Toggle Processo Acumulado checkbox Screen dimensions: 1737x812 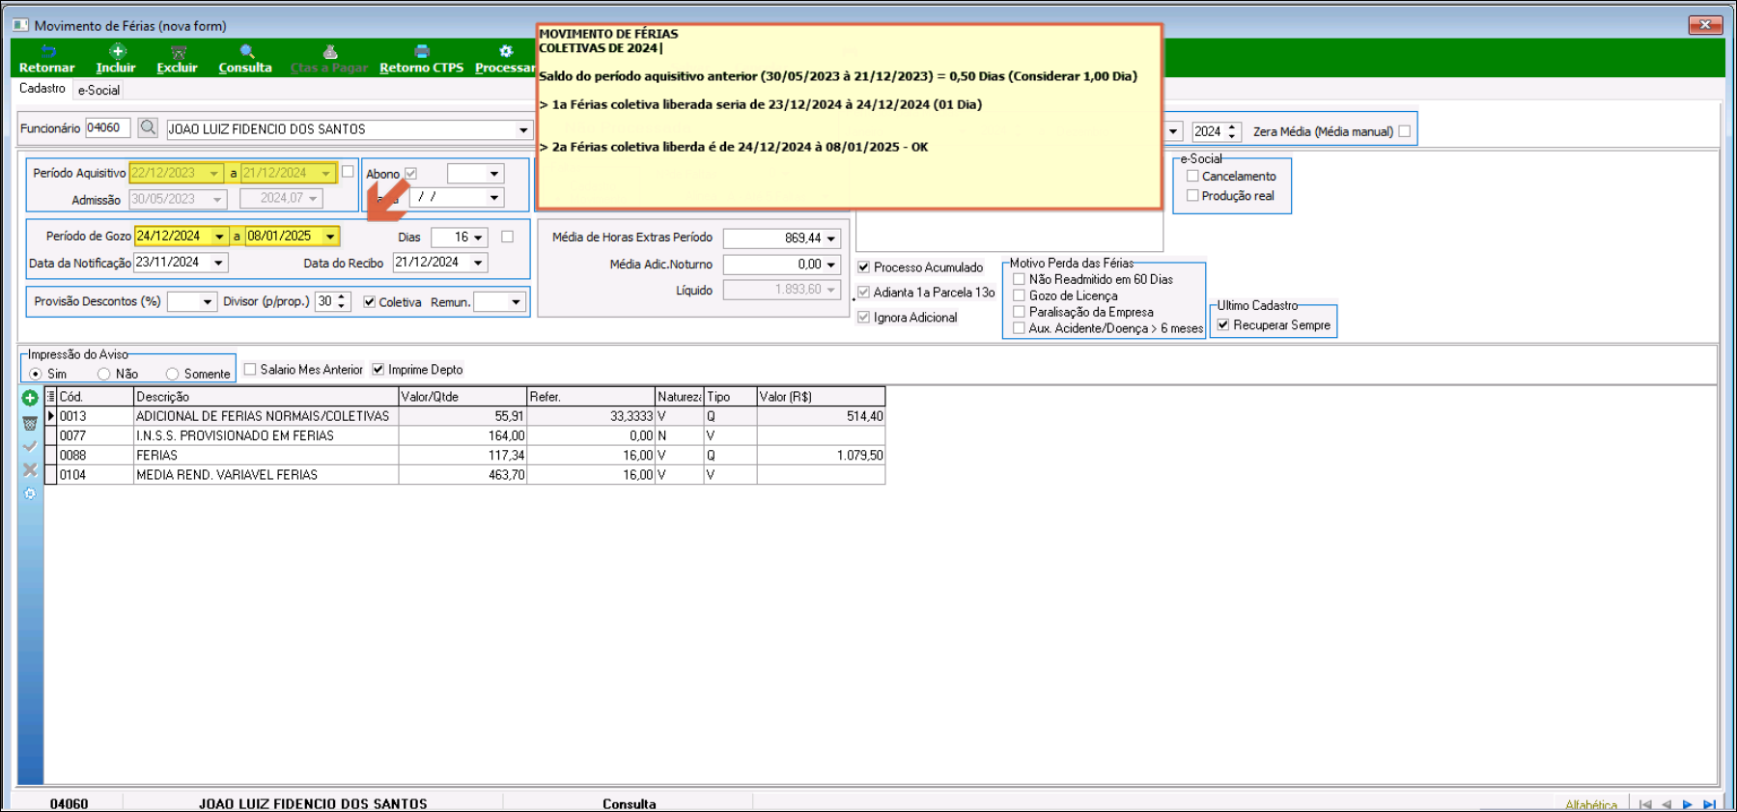tap(864, 267)
